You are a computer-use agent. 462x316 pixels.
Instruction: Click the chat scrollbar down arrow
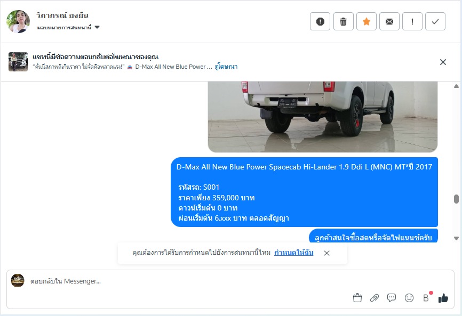(457, 238)
